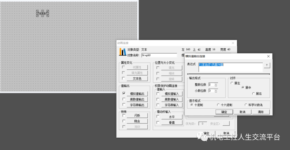Click the 整数位数 number field
The width and height of the screenshot is (290, 150).
pyautogui.click(x=211, y=85)
